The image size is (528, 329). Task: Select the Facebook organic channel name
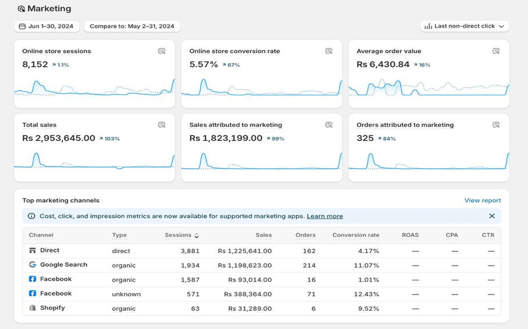pyautogui.click(x=56, y=279)
